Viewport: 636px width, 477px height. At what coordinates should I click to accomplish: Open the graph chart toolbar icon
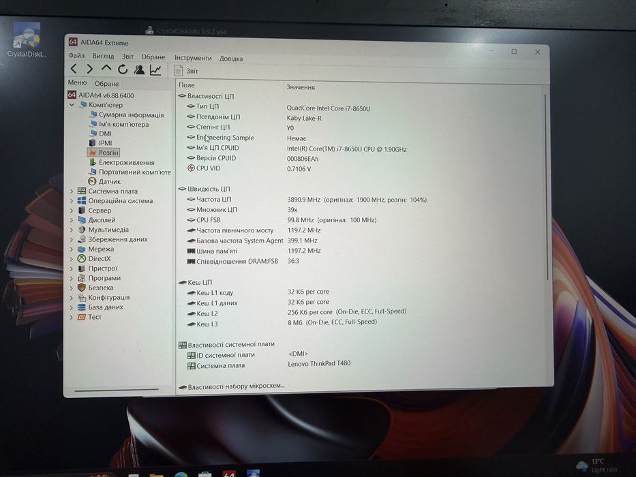155,70
